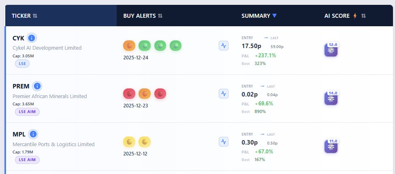Image resolution: width=395 pixels, height=174 pixels.
Task: Click last price 59.00p
Action: pyautogui.click(x=277, y=47)
